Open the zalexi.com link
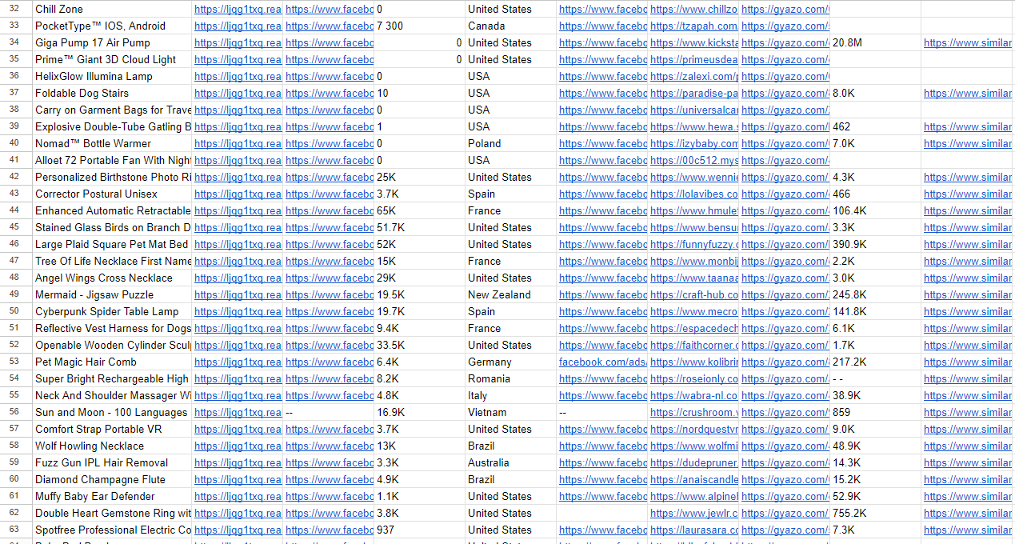The width and height of the screenshot is (1015, 544). [x=693, y=77]
